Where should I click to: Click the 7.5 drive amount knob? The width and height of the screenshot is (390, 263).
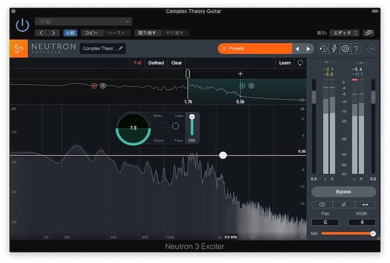coord(133,128)
